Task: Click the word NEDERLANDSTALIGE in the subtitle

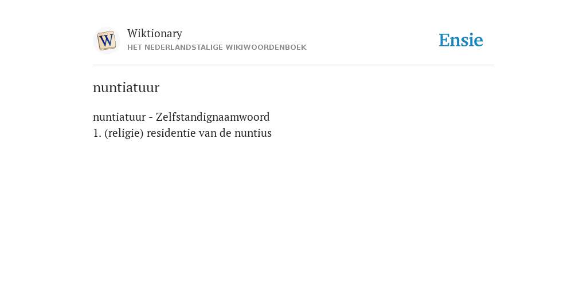Action: 183,47
